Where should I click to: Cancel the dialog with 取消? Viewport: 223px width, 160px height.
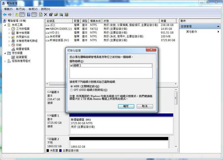(145, 106)
